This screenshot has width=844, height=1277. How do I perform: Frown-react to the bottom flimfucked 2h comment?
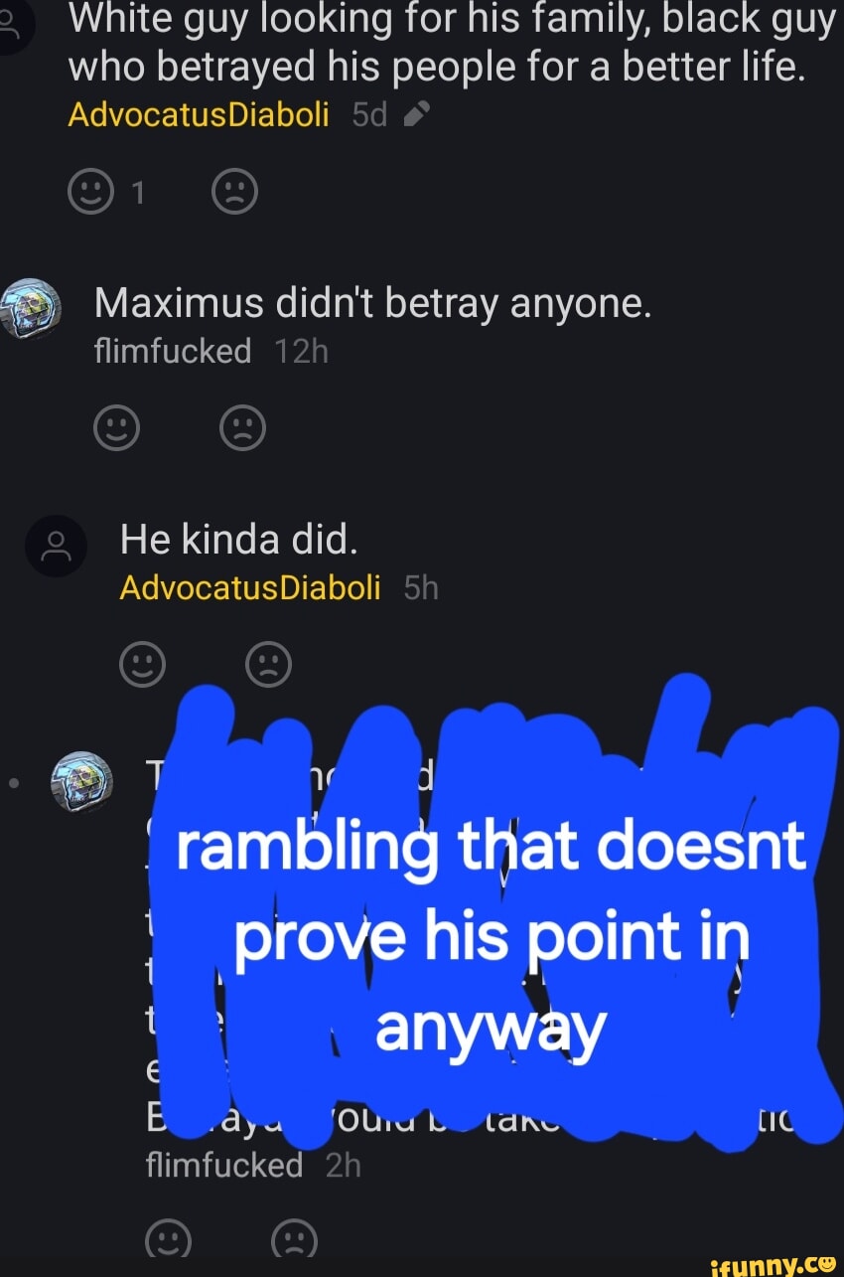294,1240
